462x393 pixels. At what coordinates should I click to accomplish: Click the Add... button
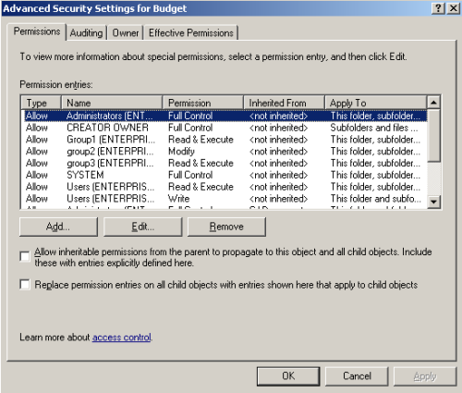(58, 227)
